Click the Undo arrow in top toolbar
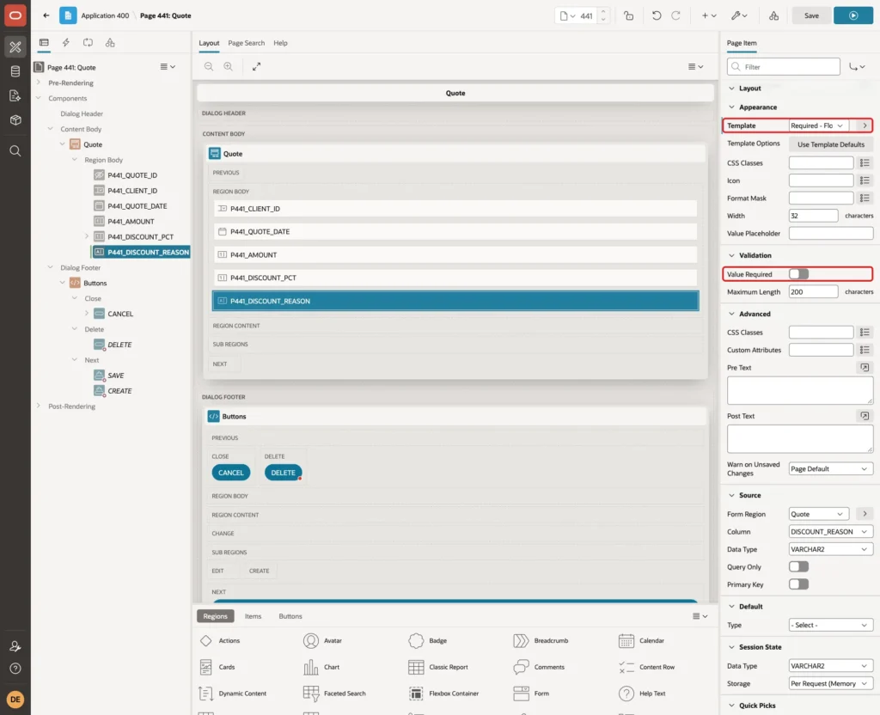 656,15
